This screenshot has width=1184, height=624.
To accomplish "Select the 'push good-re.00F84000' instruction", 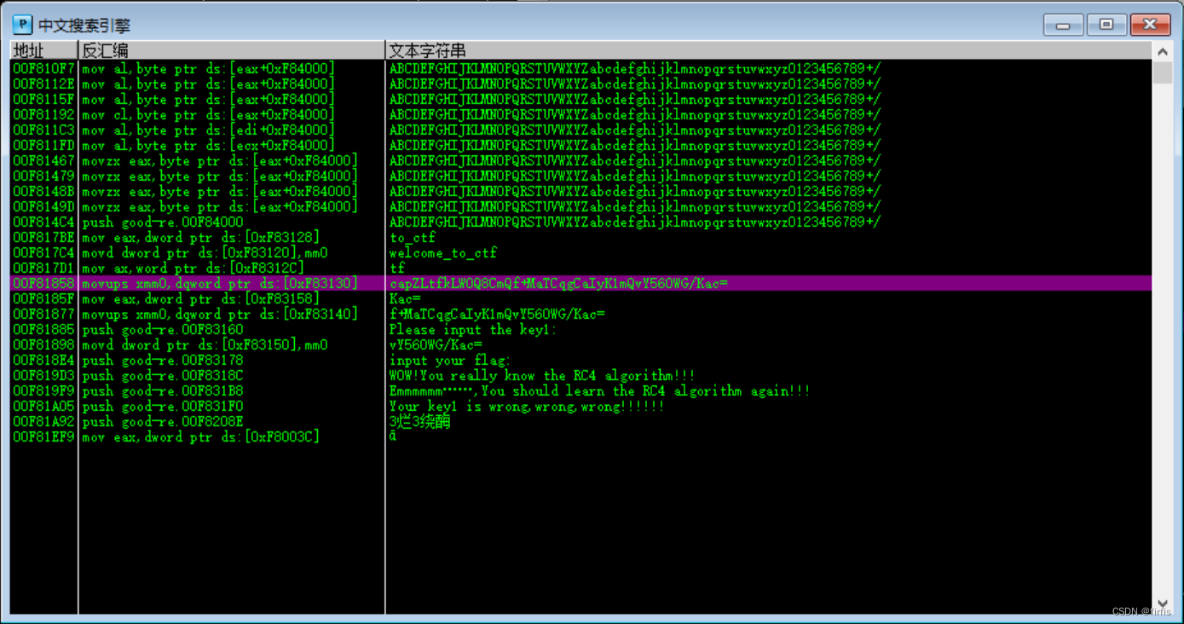I will click(163, 222).
